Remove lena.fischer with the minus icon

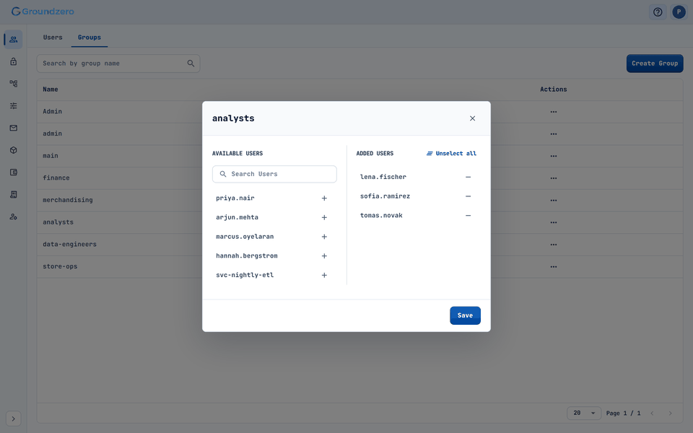point(468,177)
